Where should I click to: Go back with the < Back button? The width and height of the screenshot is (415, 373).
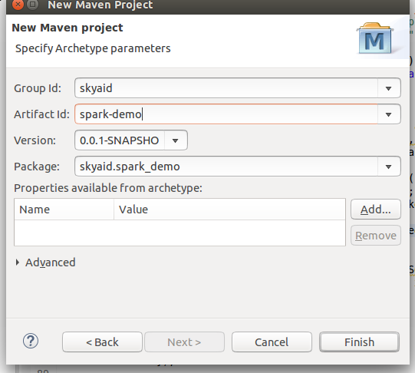(x=103, y=342)
